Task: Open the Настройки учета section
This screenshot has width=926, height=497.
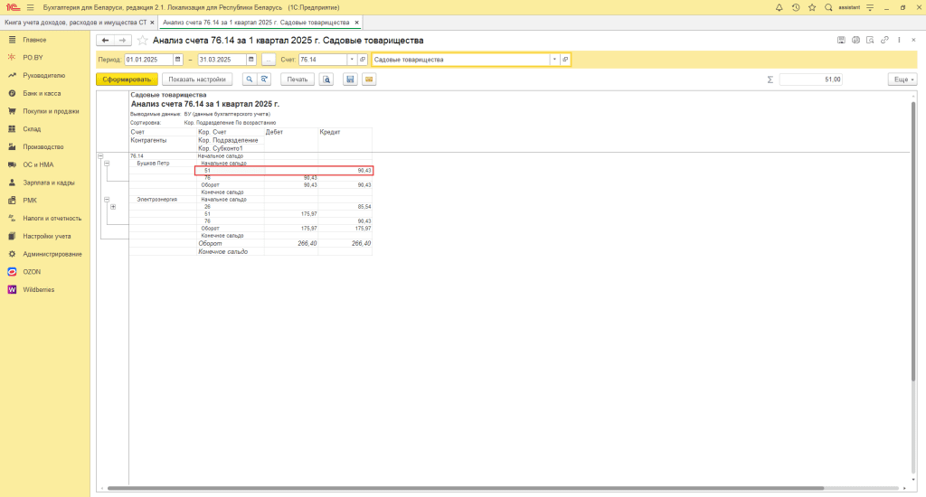Action: click(47, 236)
